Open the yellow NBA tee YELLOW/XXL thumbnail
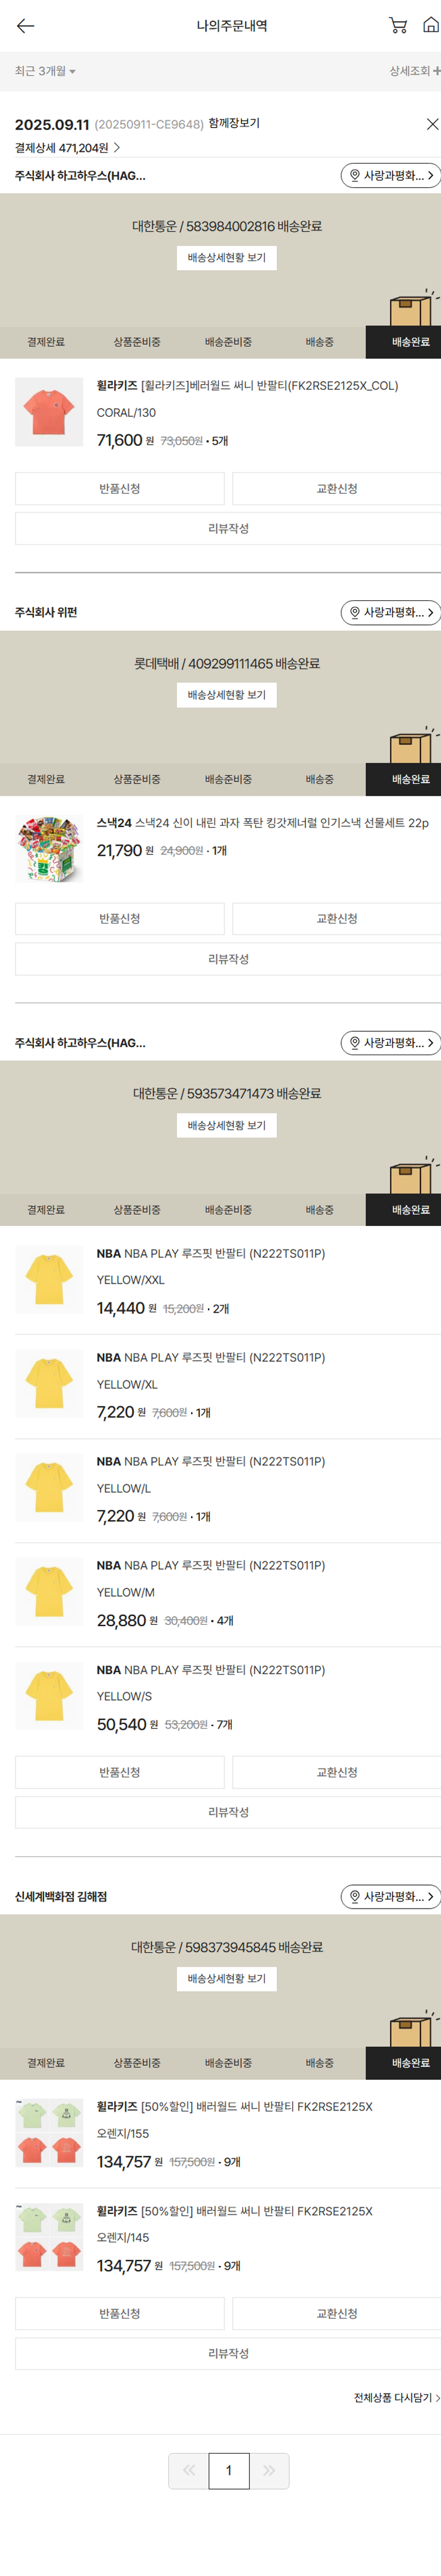 click(x=49, y=1279)
